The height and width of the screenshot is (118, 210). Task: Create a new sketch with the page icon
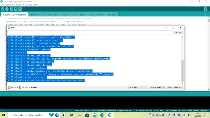pos(12,9)
